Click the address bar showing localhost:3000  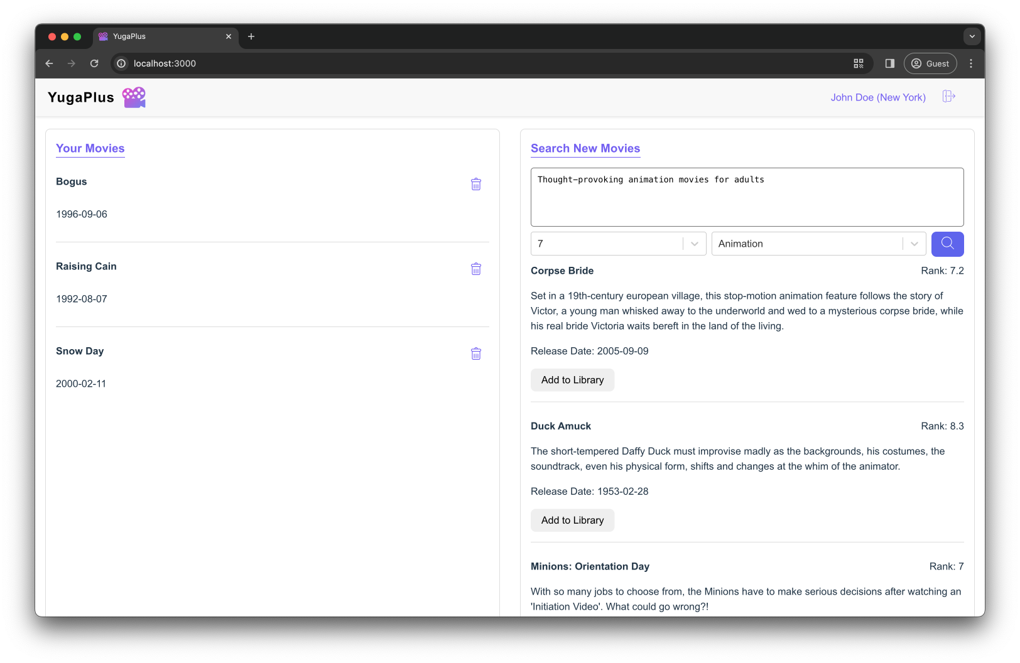165,63
